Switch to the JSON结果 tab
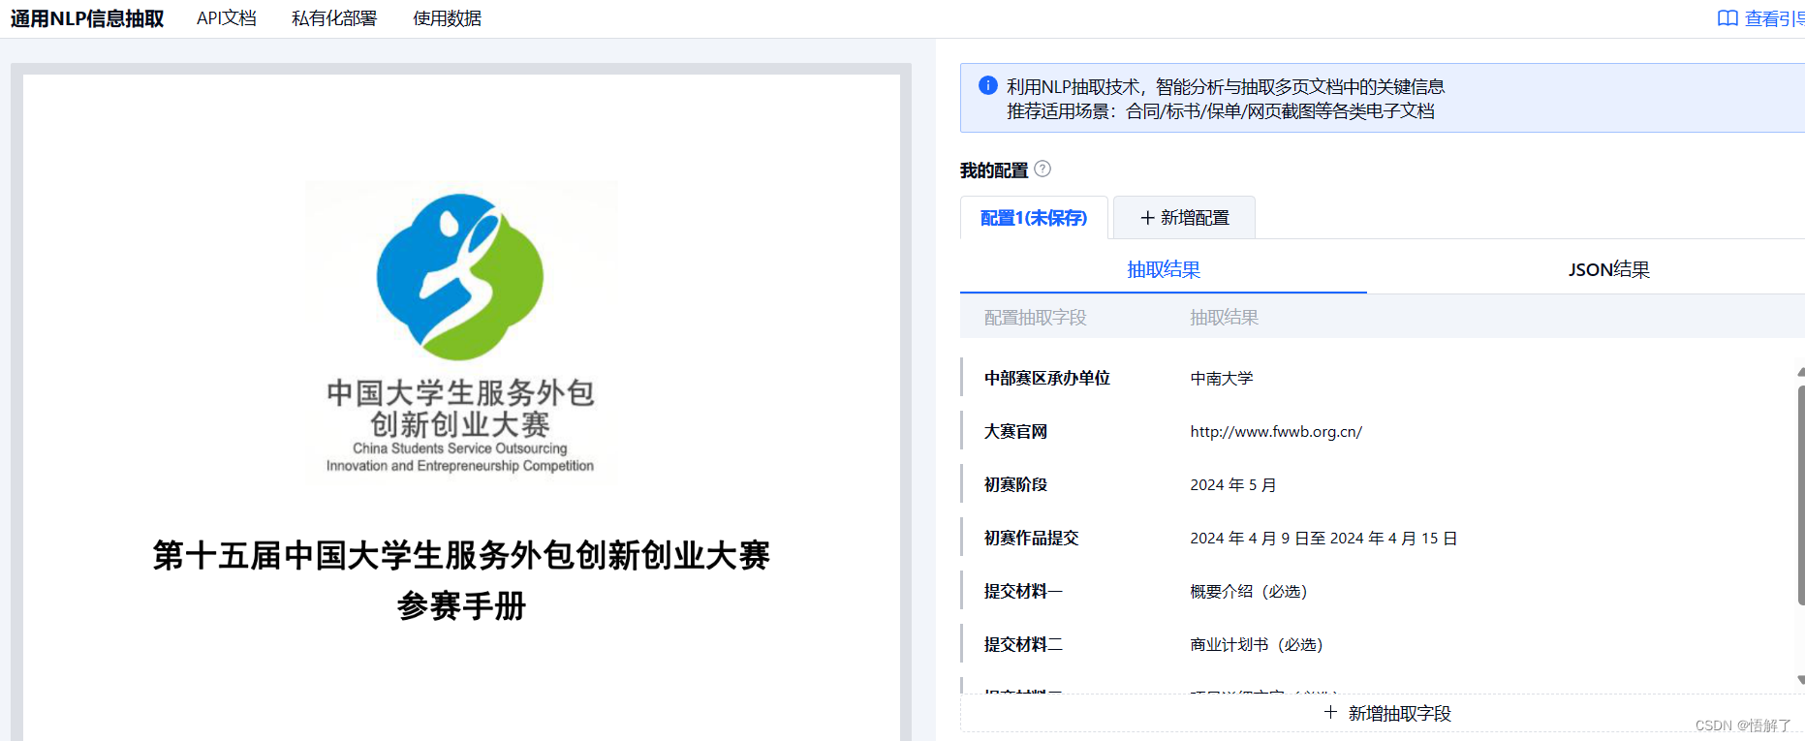 pyautogui.click(x=1609, y=269)
